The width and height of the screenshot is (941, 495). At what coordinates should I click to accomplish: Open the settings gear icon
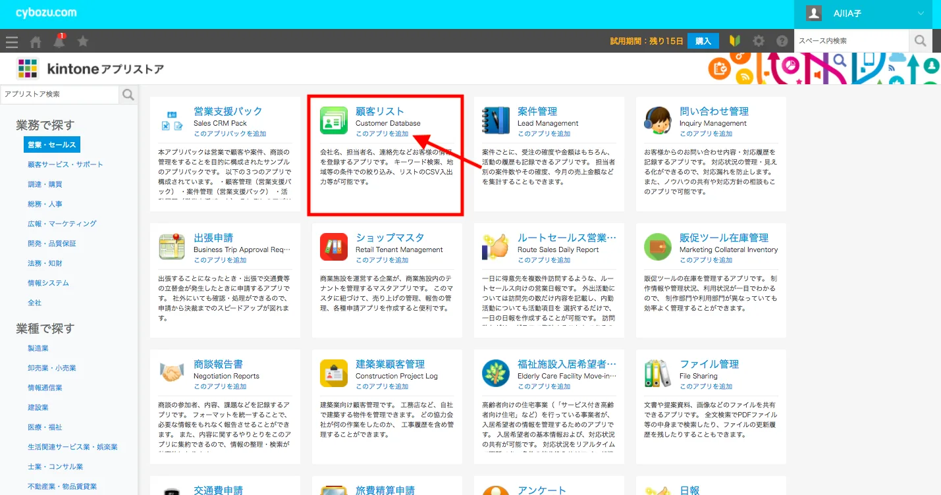(759, 41)
